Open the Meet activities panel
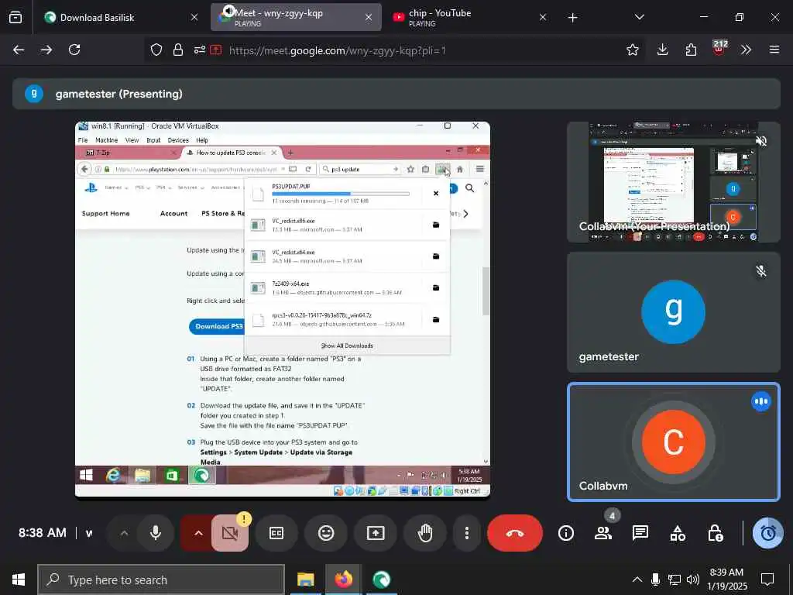The width and height of the screenshot is (793, 595). pyautogui.click(x=678, y=533)
